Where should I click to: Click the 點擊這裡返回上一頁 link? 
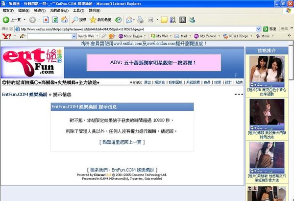122,142
